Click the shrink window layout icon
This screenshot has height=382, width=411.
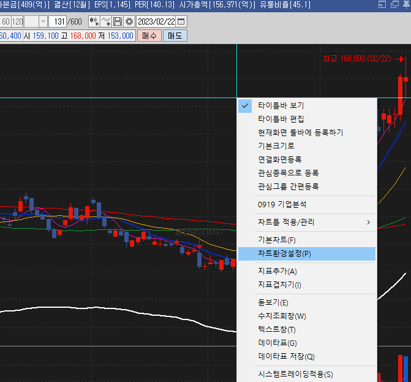tap(382, 4)
